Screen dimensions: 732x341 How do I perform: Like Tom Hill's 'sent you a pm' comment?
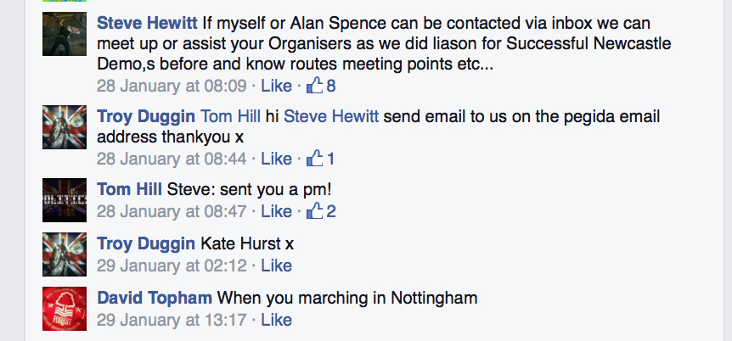(276, 212)
